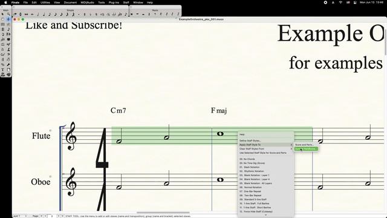Select the Text tool marked T
Screen dimensions: 387x218
(2, 70)
